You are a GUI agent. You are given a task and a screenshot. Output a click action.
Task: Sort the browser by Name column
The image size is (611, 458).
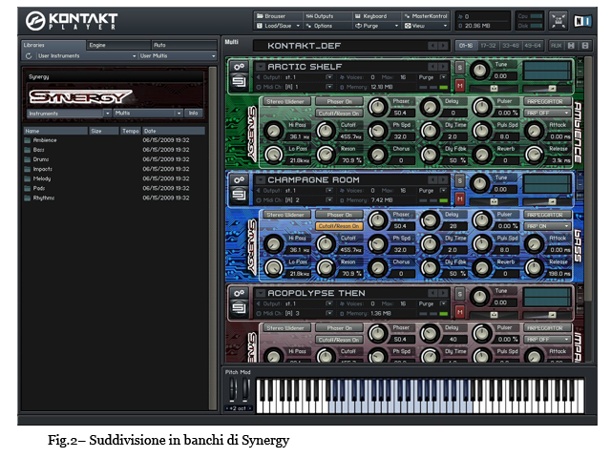pyautogui.click(x=55, y=131)
